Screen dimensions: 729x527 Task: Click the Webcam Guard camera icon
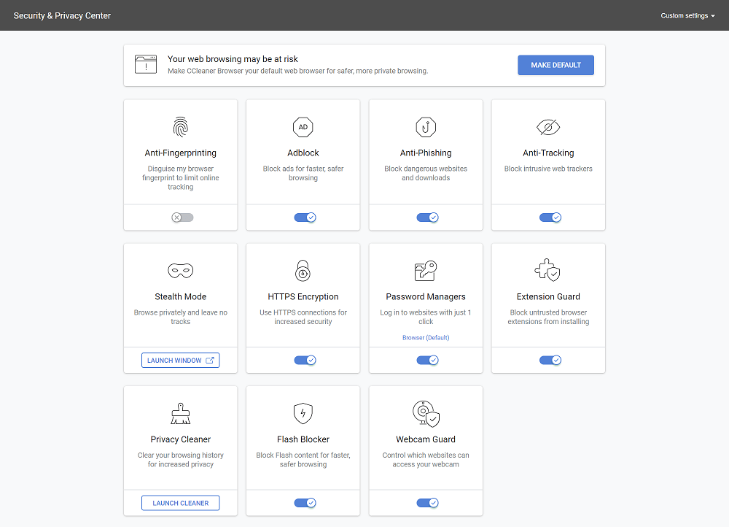click(426, 413)
